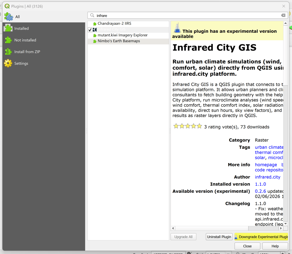
Task: Click the fifth rating star
Action: (x=199, y=126)
